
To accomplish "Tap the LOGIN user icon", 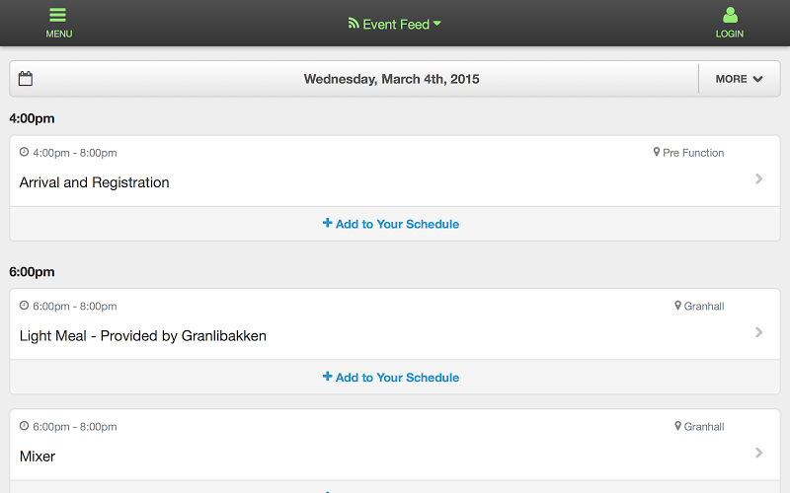I will [x=730, y=15].
